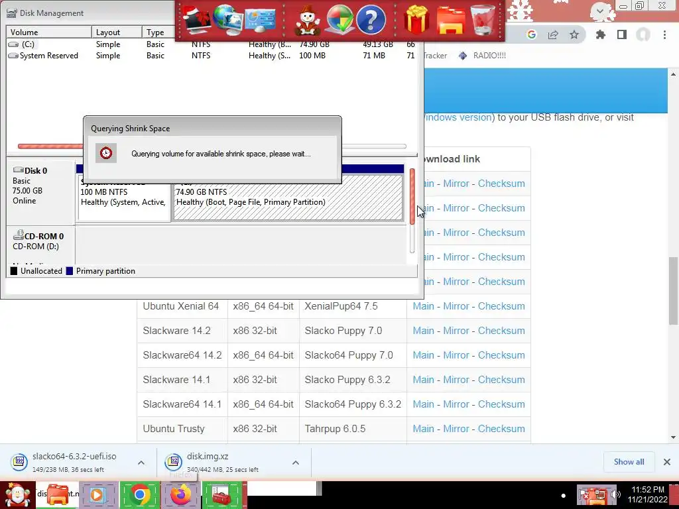The image size is (679, 509).
Task: Open Checksum link for Tahrpup 6.0.5
Action: point(501,429)
